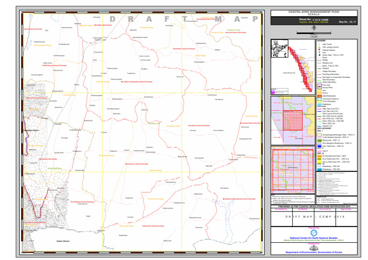Click the 'Panchayat Boundary' legend entry
368x260 pixels.
tap(331, 74)
